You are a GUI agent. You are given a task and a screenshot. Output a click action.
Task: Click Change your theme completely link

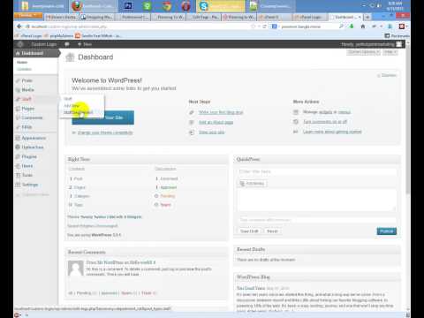coord(105,132)
